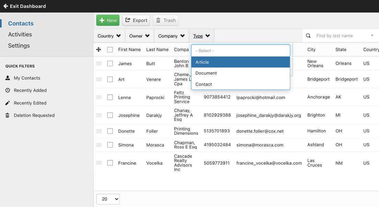Viewport: 379px width, 207px height.
Task: Collapse the Type filter dropdown
Action: click(x=202, y=36)
